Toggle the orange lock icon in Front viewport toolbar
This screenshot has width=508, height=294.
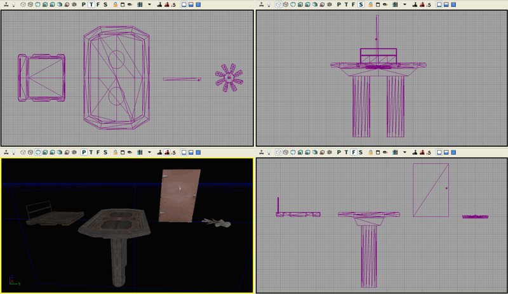tap(371, 152)
